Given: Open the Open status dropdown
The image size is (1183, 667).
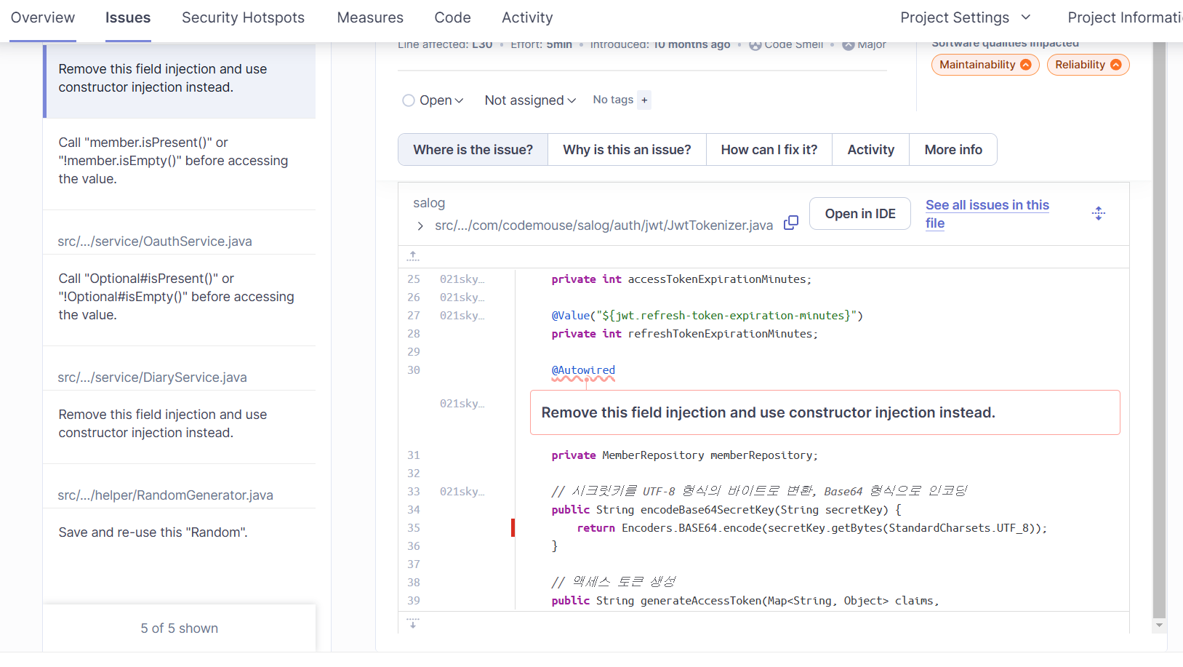Looking at the screenshot, I should point(433,100).
